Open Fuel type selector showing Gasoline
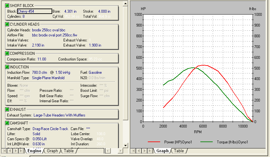This screenshot has width=270, height=157. pyautogui.click(x=95, y=72)
